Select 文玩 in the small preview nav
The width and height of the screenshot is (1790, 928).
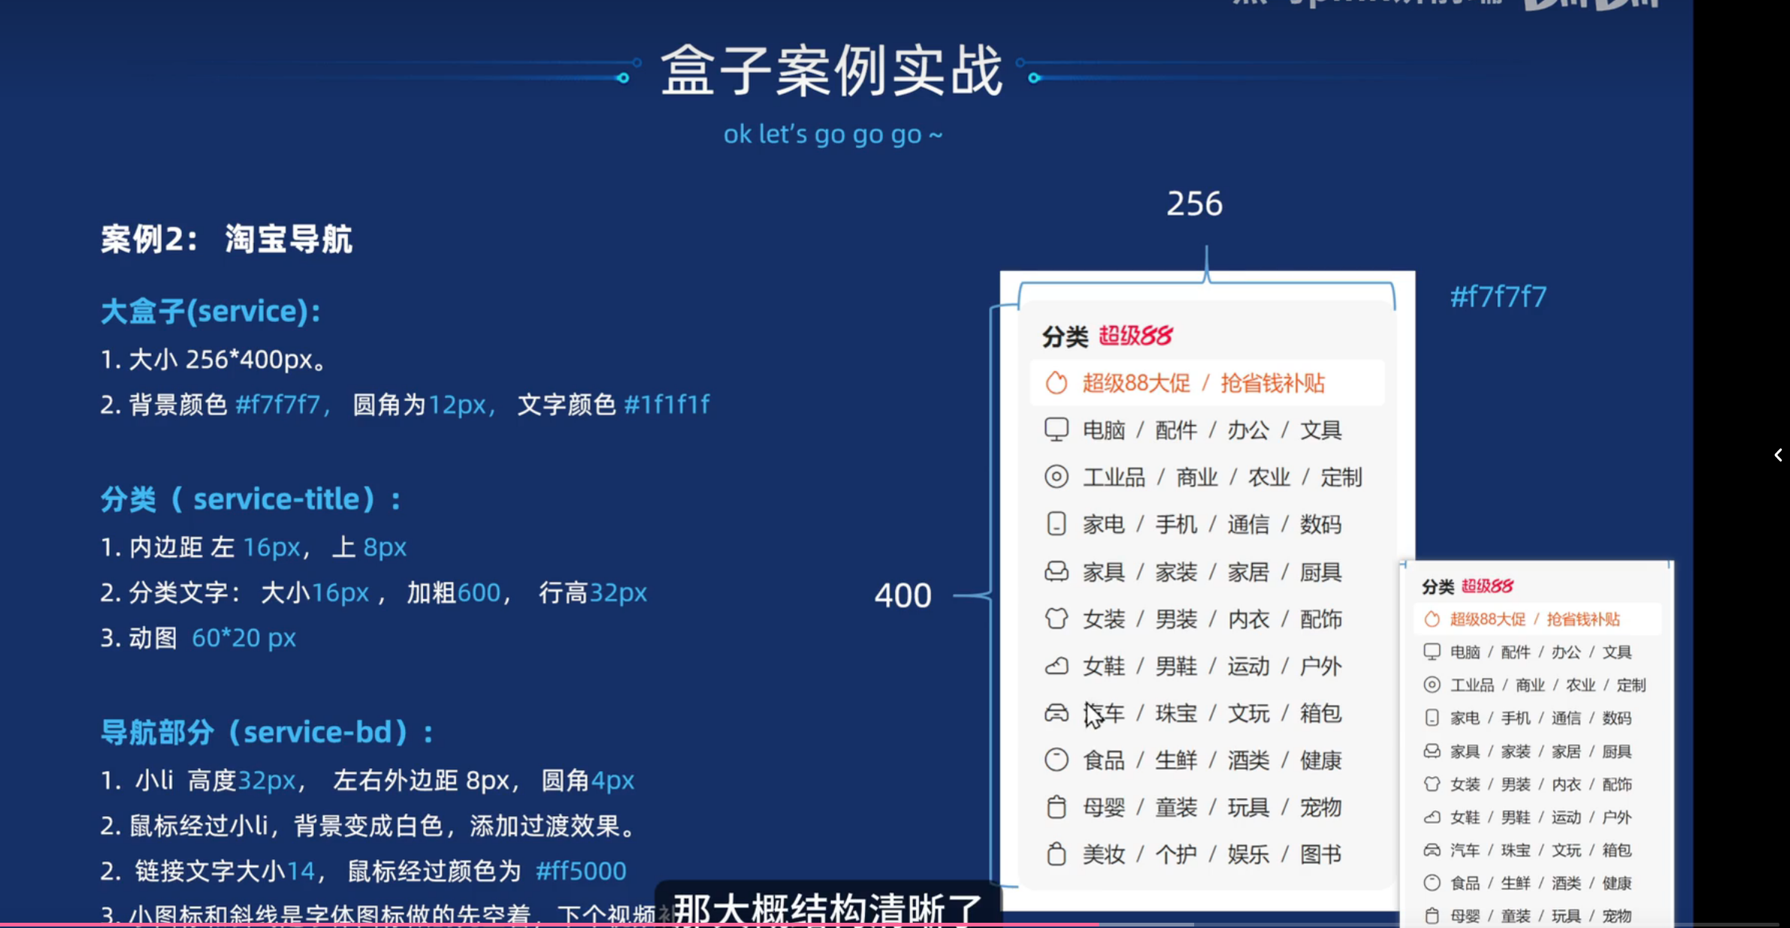coord(1566,851)
